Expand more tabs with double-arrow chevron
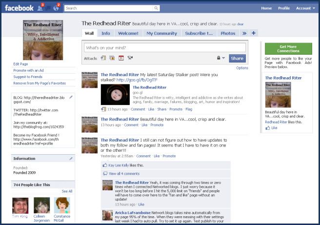The image size is (320, 225). (244, 33)
